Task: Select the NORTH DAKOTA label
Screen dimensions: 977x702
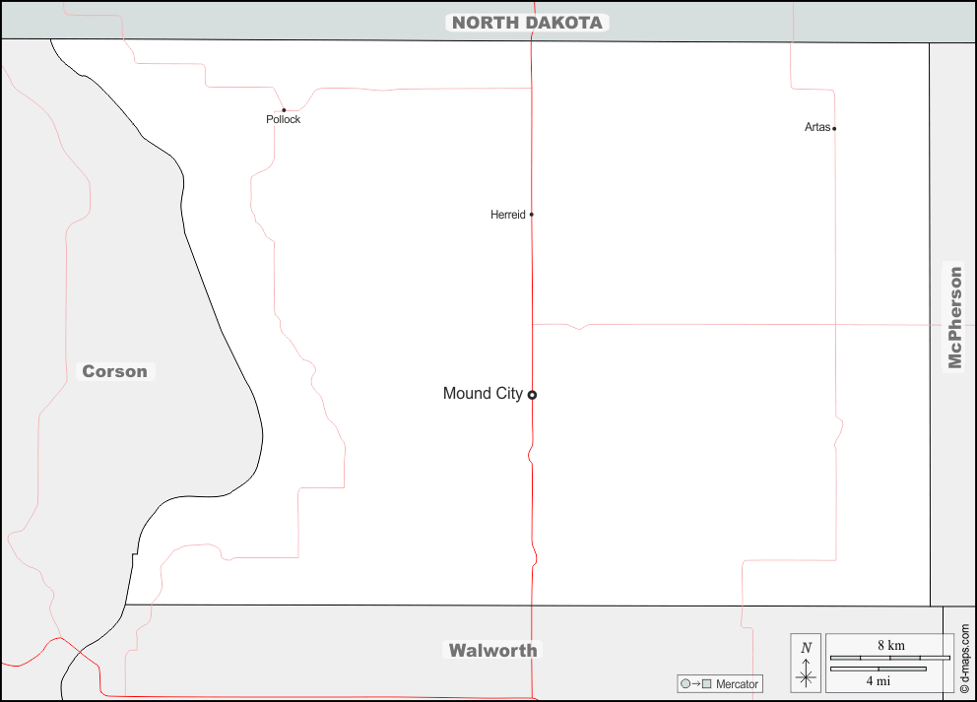Action: [x=527, y=23]
